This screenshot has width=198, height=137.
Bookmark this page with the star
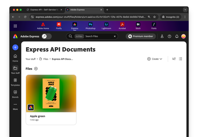[x=154, y=17]
